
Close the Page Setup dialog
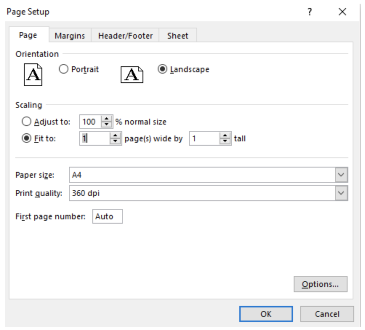[342, 12]
